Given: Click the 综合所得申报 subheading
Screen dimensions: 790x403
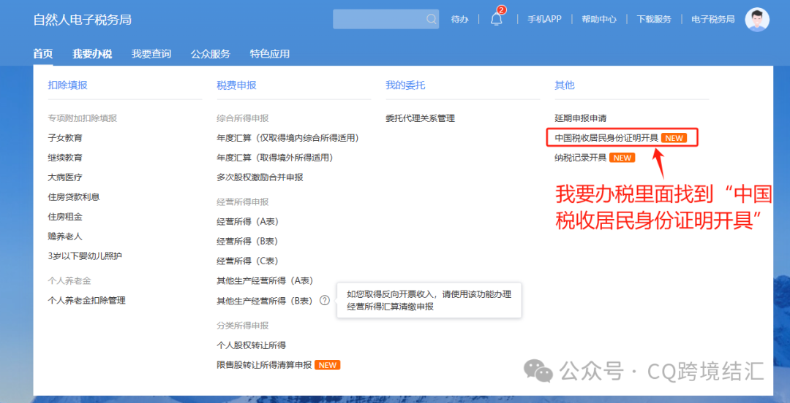Looking at the screenshot, I should pyautogui.click(x=243, y=118).
